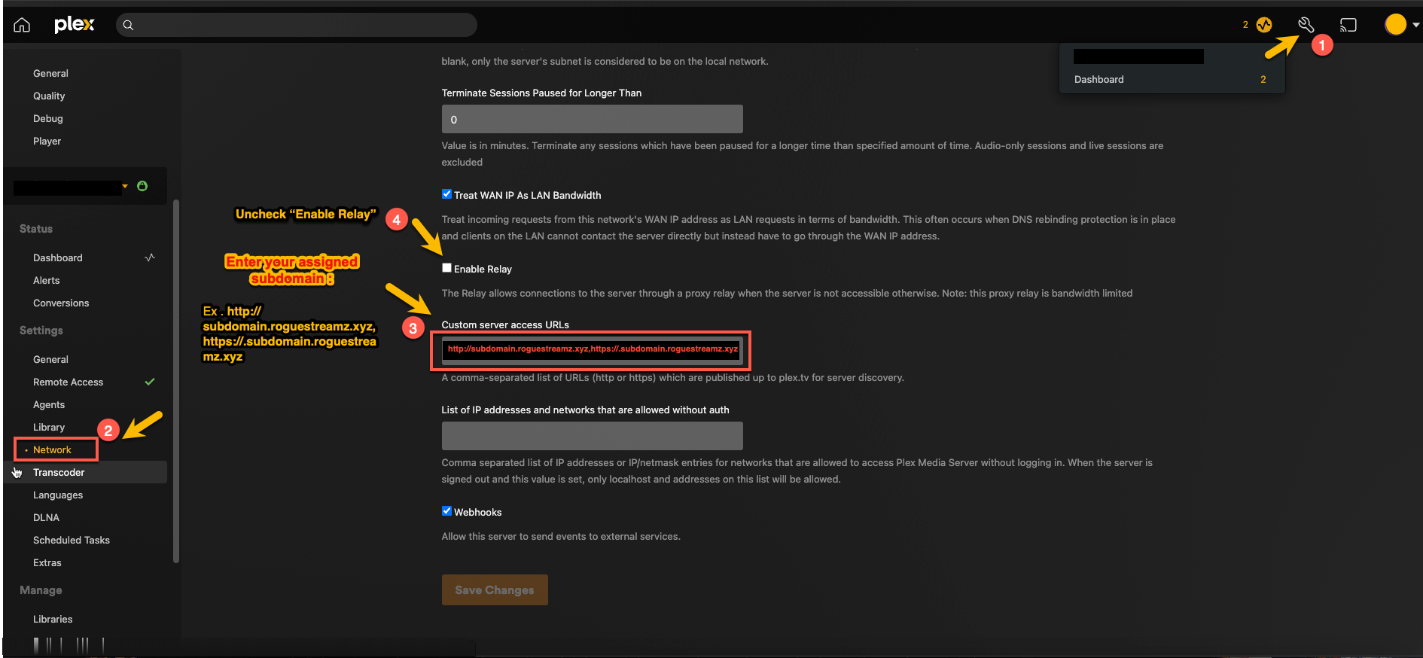Open the Library settings
Viewport: 1423px width, 658px height.
tap(49, 427)
